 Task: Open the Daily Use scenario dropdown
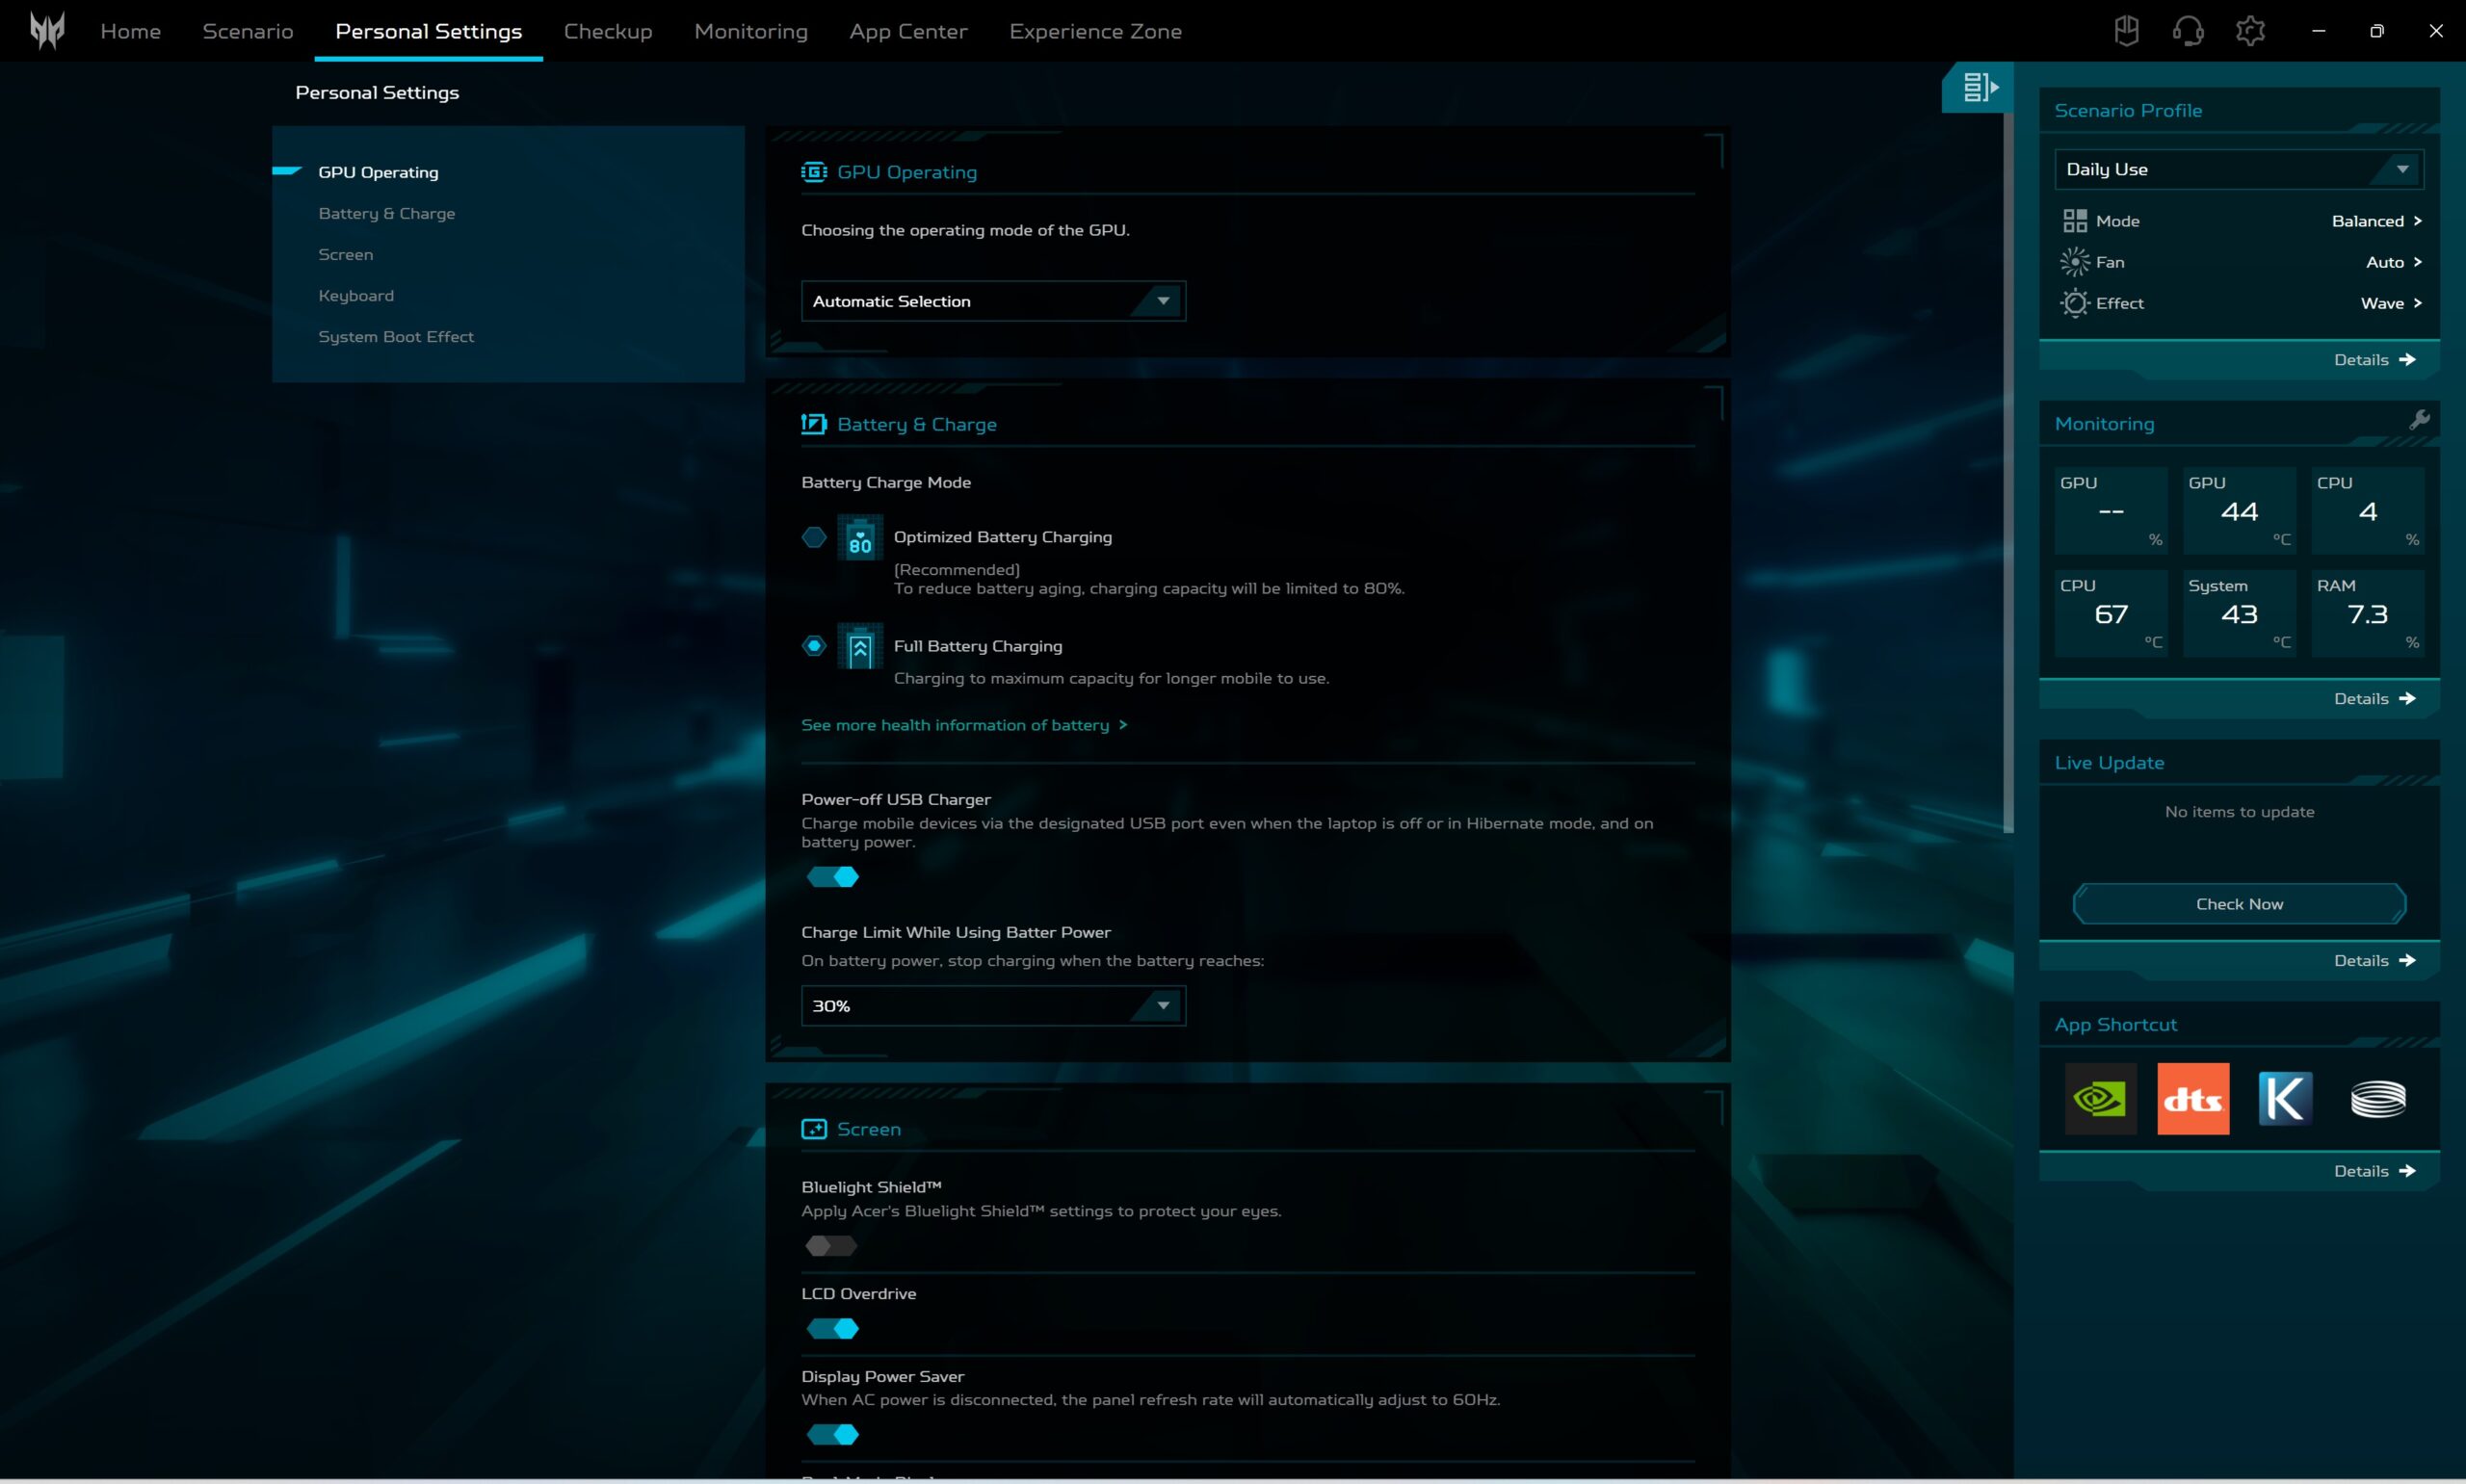pyautogui.click(x=2238, y=169)
